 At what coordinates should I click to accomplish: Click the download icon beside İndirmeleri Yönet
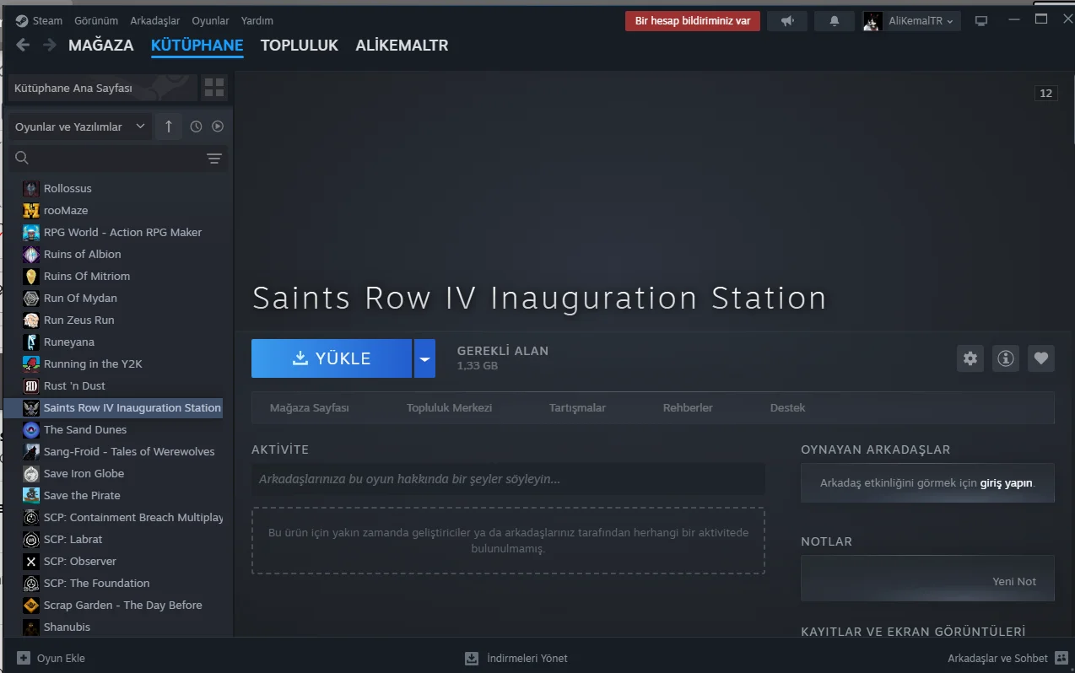pyautogui.click(x=472, y=658)
